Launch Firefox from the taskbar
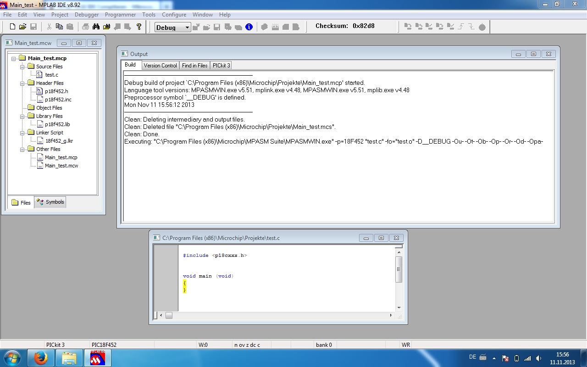Viewport: 587px width, 367px height. pos(41,357)
